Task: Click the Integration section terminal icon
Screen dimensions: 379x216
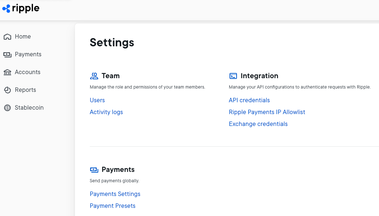Action: point(233,76)
